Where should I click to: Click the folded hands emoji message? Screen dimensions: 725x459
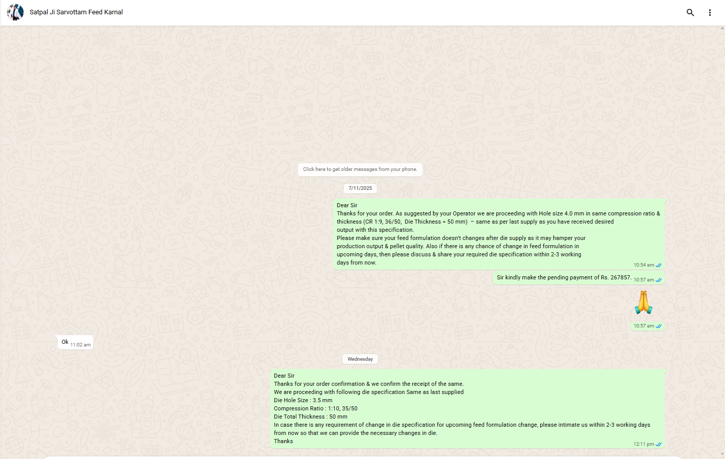(643, 302)
